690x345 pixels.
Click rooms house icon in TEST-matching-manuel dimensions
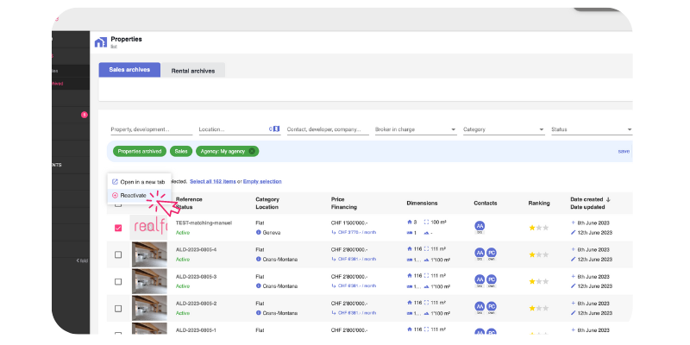click(x=409, y=223)
